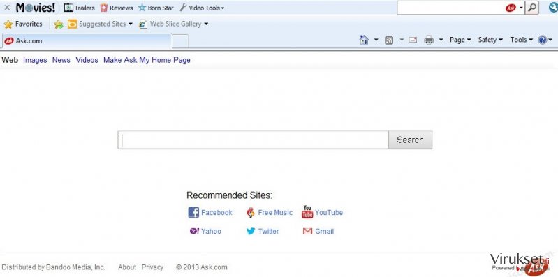Click the add to favorites star icon
This screenshot has width=558, height=277.
[59, 24]
